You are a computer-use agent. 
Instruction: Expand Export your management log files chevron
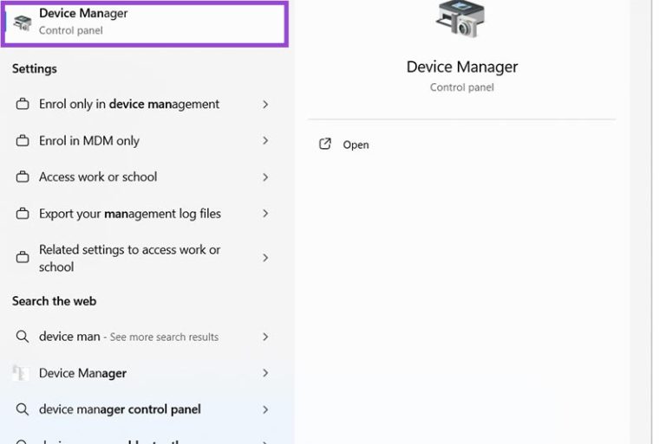tap(265, 214)
